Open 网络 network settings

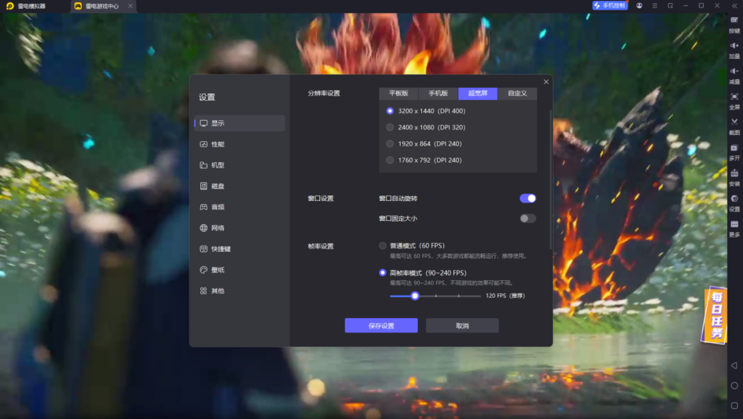click(240, 228)
